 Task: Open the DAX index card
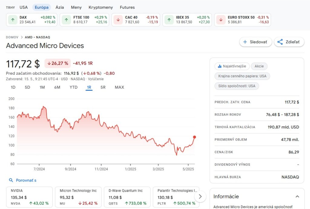coord(31,20)
